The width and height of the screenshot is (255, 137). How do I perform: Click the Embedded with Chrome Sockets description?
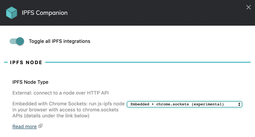coord(68,110)
